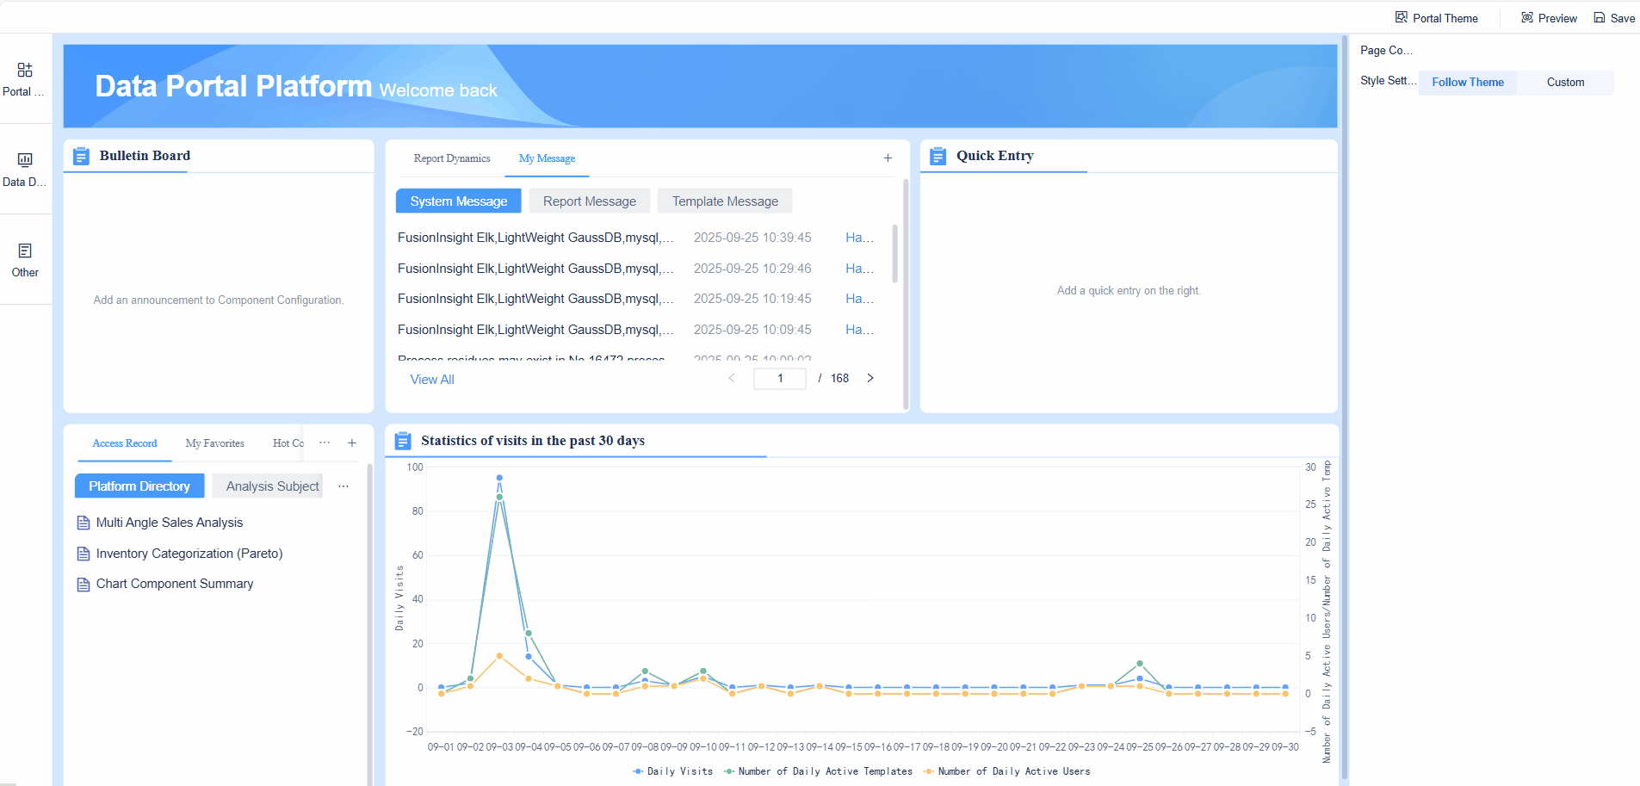This screenshot has width=1640, height=786.
Task: Click the Bulletin Board document icon
Action: point(81,156)
